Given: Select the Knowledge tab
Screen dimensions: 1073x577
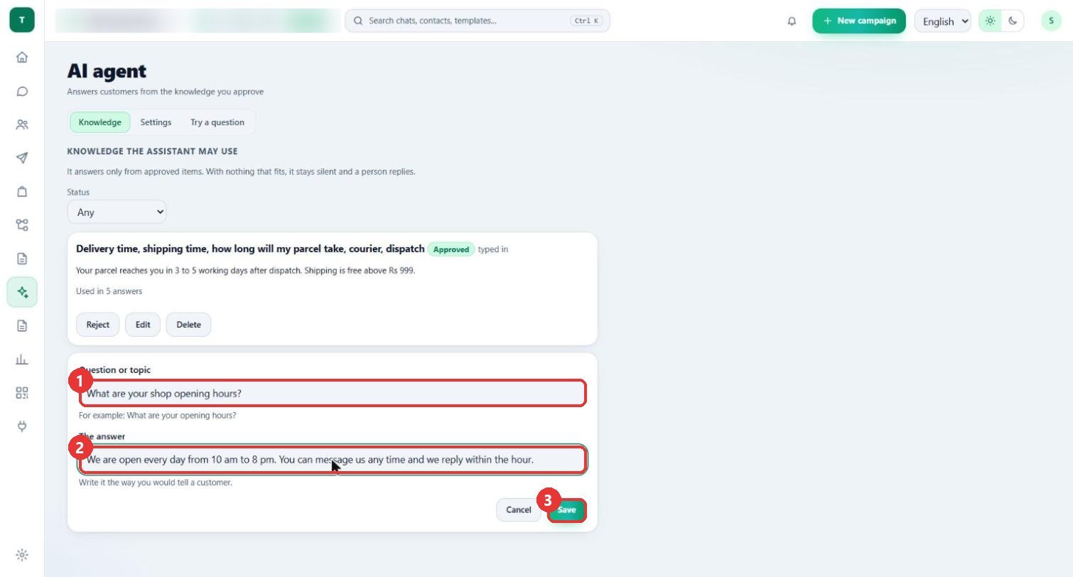Looking at the screenshot, I should click(100, 122).
